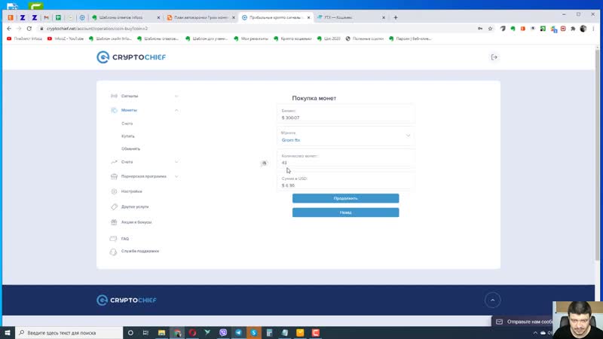Open the InfooZ YouTube bookmark
The width and height of the screenshot is (603, 339).
(65, 39)
